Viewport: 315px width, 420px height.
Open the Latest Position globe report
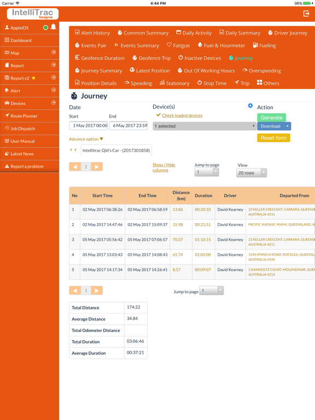click(x=150, y=71)
